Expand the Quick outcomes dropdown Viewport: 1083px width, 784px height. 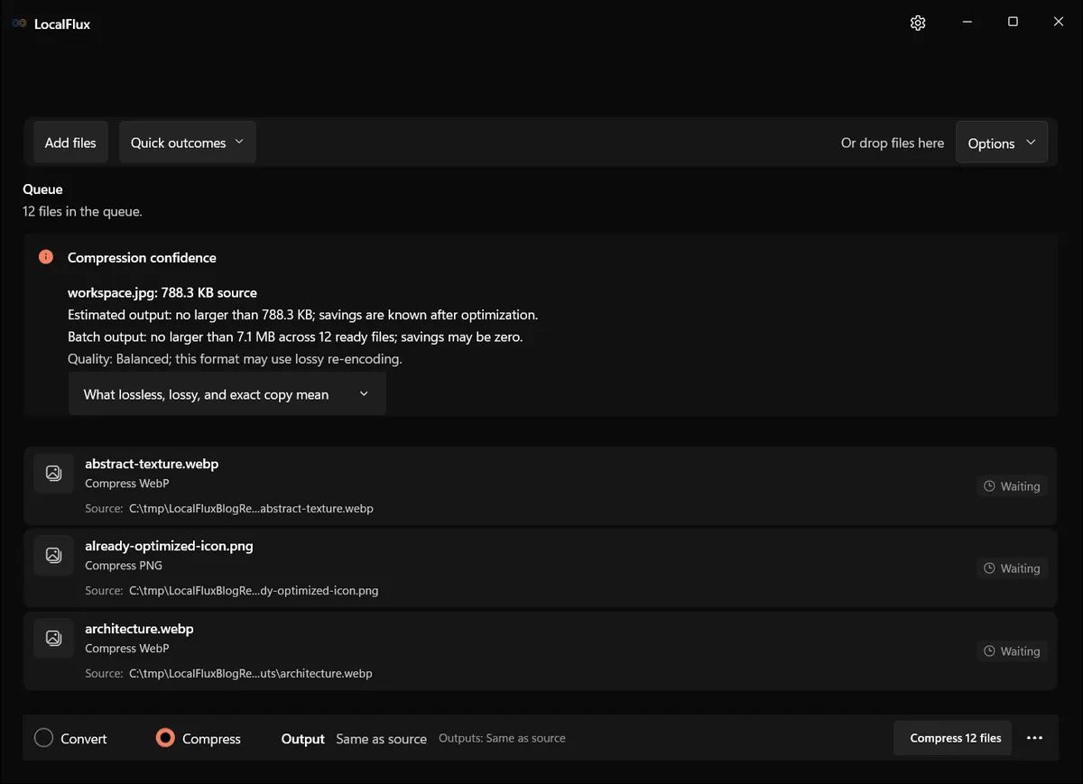[x=188, y=143]
